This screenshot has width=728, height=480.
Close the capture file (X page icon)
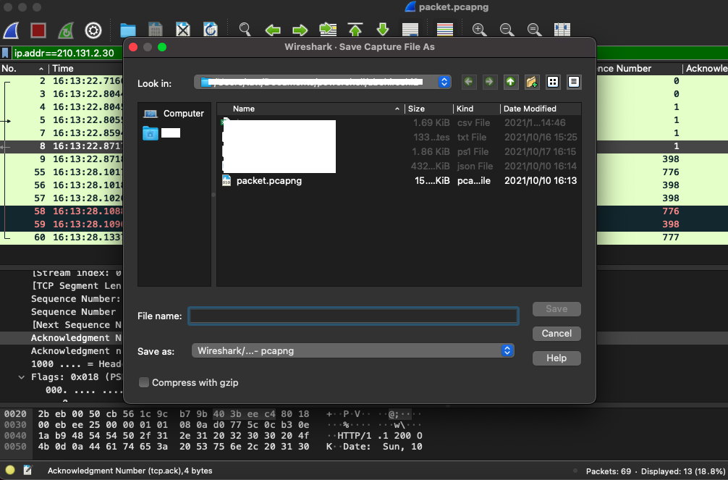click(x=183, y=30)
